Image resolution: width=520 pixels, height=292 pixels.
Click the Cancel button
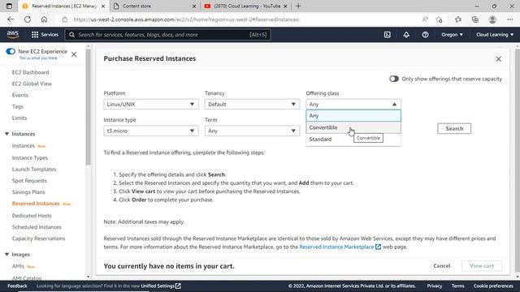(442, 266)
